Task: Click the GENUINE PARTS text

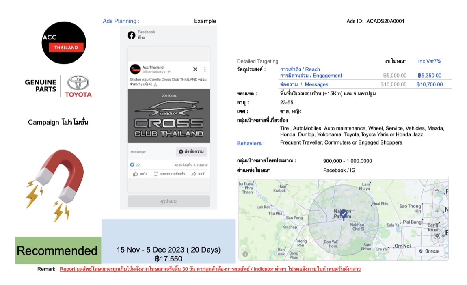Action: point(41,86)
